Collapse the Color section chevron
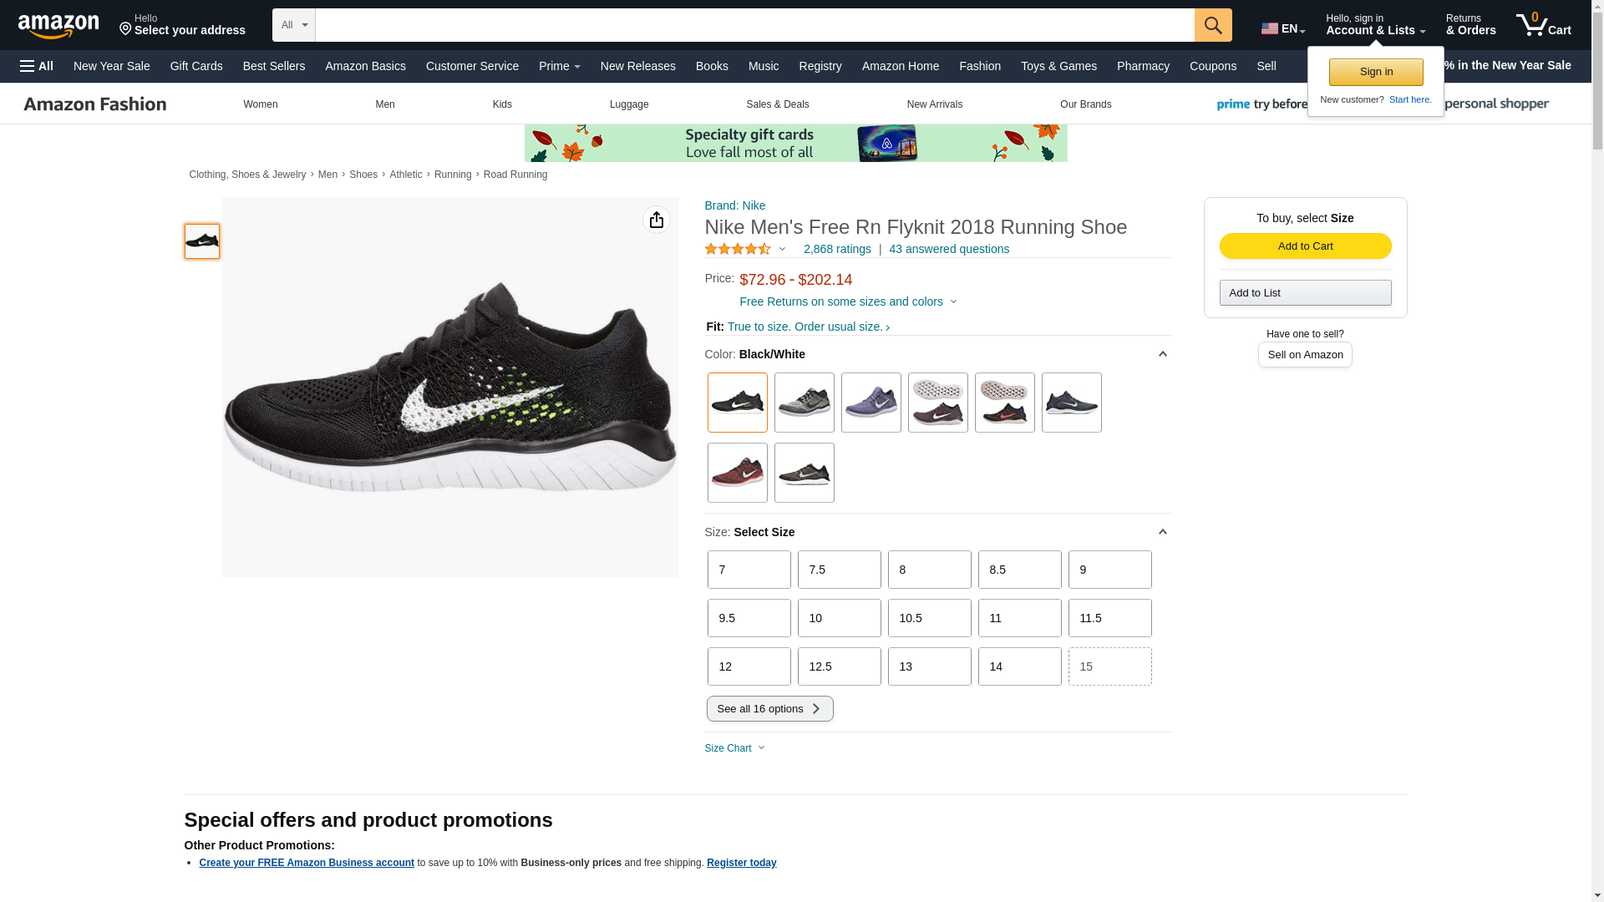The width and height of the screenshot is (1604, 902). [1162, 354]
